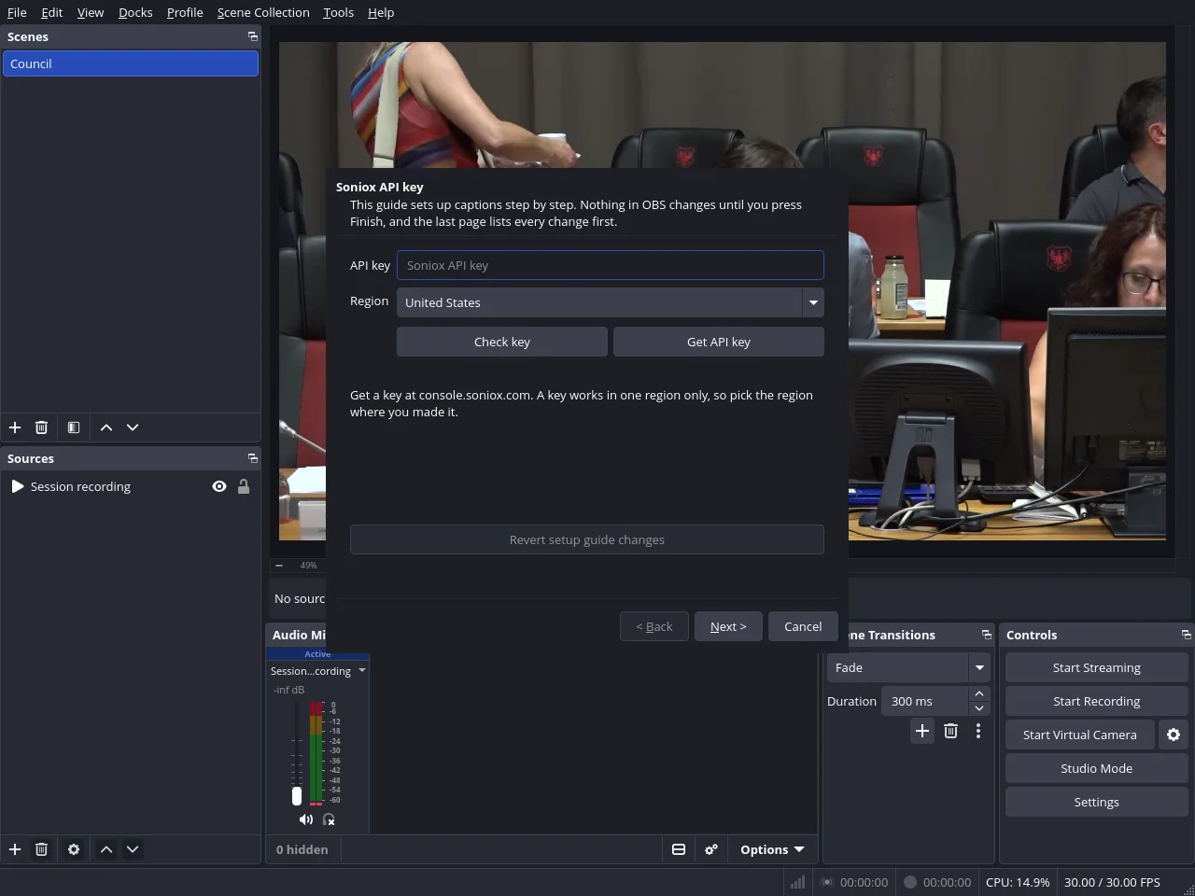Image resolution: width=1195 pixels, height=896 pixels.
Task: Move source up in Sources list
Action: 106,849
